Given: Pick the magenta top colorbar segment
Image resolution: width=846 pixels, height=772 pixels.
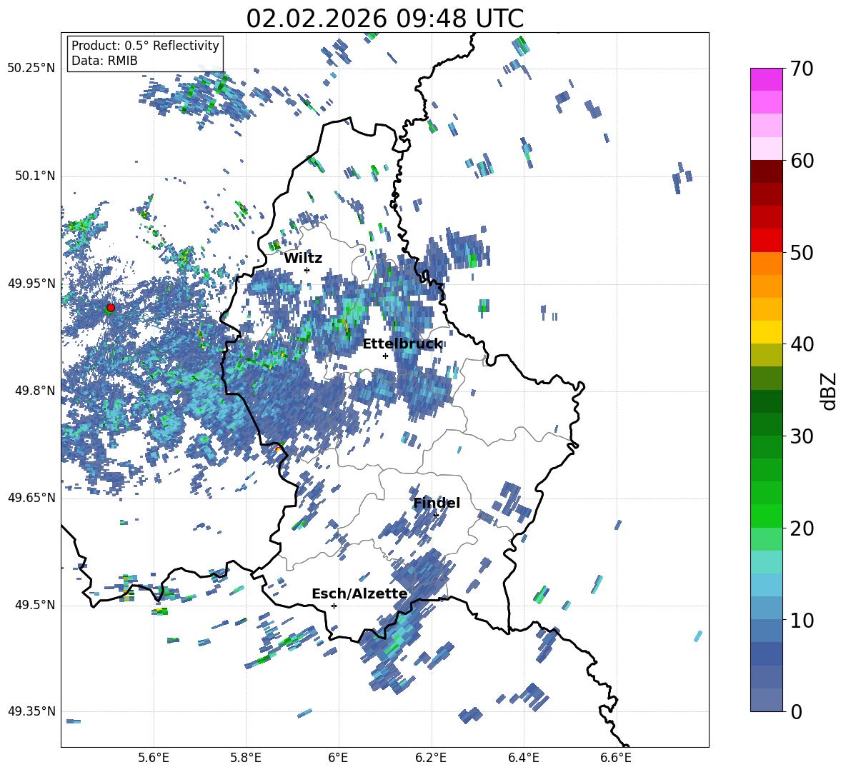Looking at the screenshot, I should coord(766,79).
